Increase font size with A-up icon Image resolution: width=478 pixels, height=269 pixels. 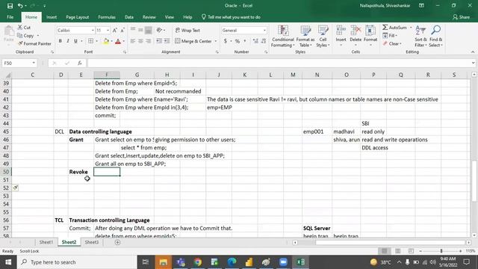coord(114,30)
